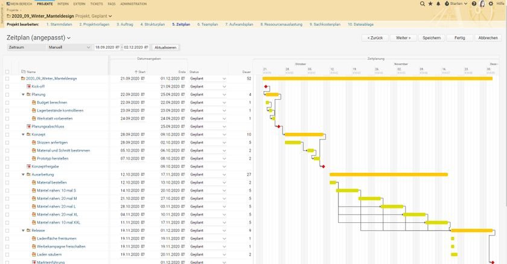This screenshot has height=264, width=507.
Task: Click the Weiter button
Action: 403,38
